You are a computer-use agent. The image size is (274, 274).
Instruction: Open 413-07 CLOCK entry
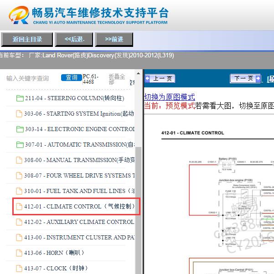click(56, 268)
